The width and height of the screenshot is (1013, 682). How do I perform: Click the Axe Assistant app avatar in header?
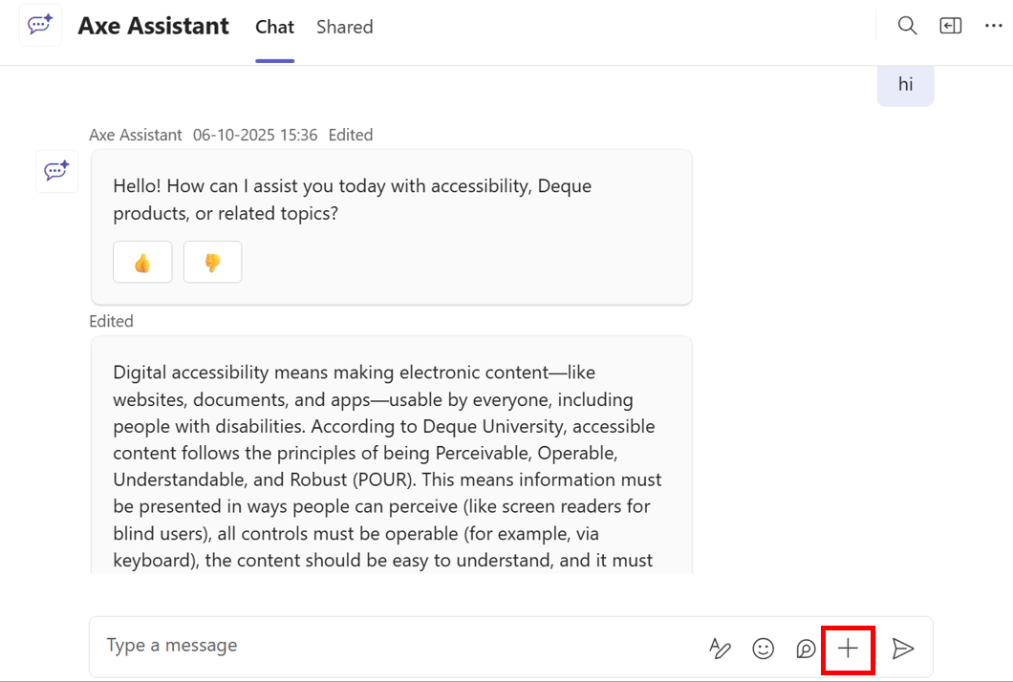(40, 26)
